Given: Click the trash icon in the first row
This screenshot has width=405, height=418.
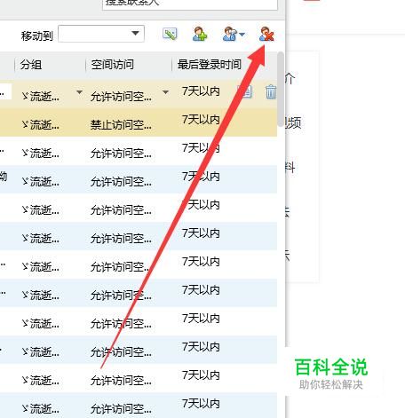Looking at the screenshot, I should point(271,91).
